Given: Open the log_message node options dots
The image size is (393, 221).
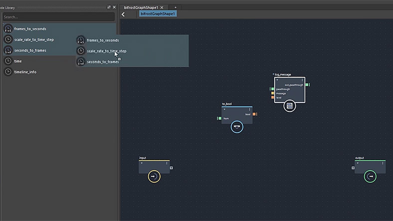Looking at the screenshot, I should (x=302, y=80).
